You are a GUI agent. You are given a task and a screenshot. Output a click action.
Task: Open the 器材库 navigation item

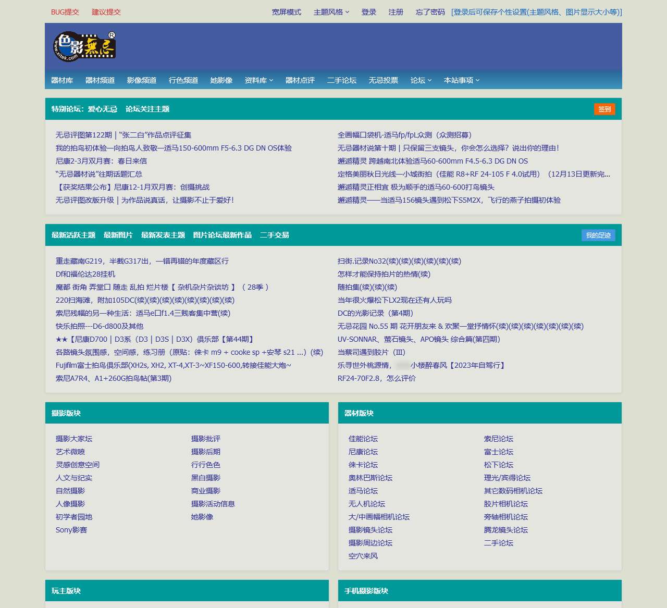point(62,80)
